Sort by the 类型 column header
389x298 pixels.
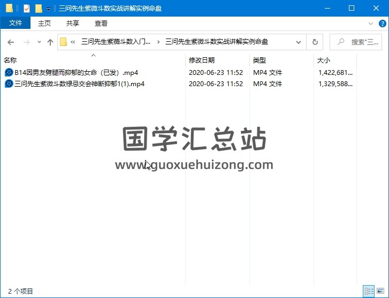[x=281, y=60]
